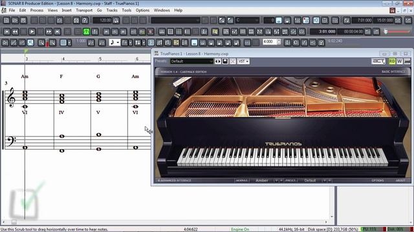This screenshot has width=414, height=232.
Task: Open the Views menu
Action: coord(52,10)
